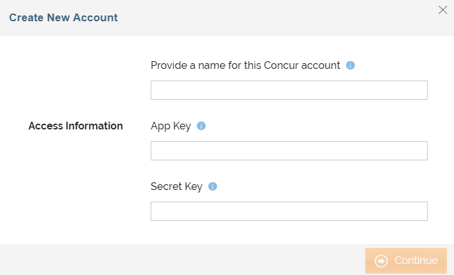
Task: Click the word 'Continue' on the button
Action: tap(416, 261)
